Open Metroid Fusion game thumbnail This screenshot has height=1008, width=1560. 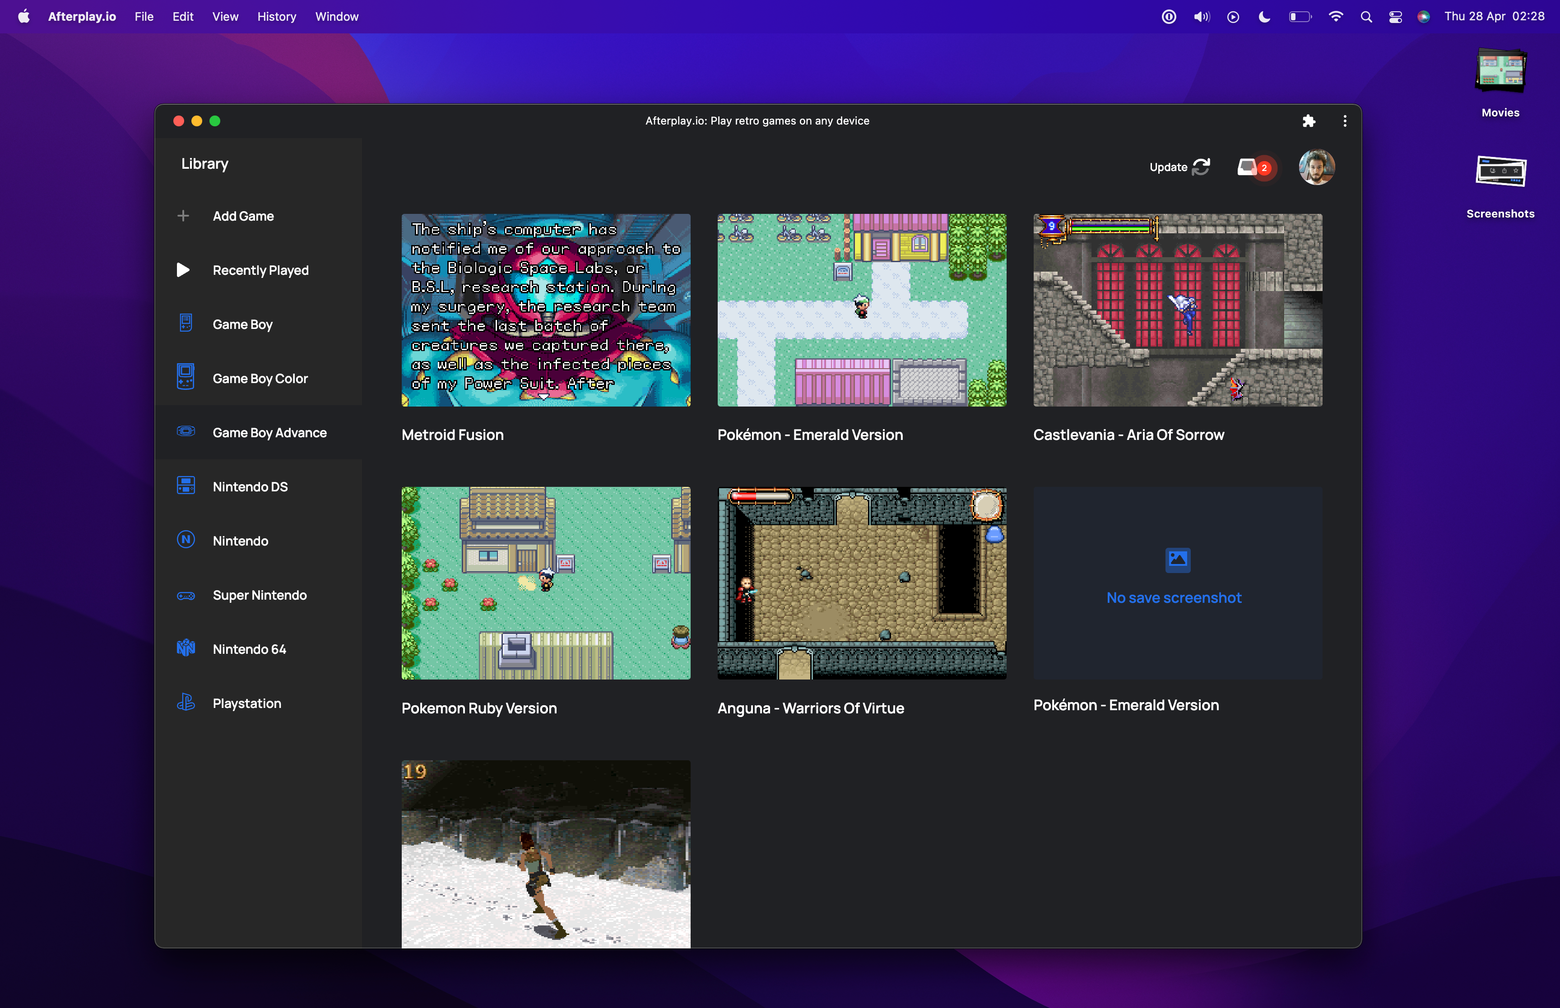[x=545, y=310]
